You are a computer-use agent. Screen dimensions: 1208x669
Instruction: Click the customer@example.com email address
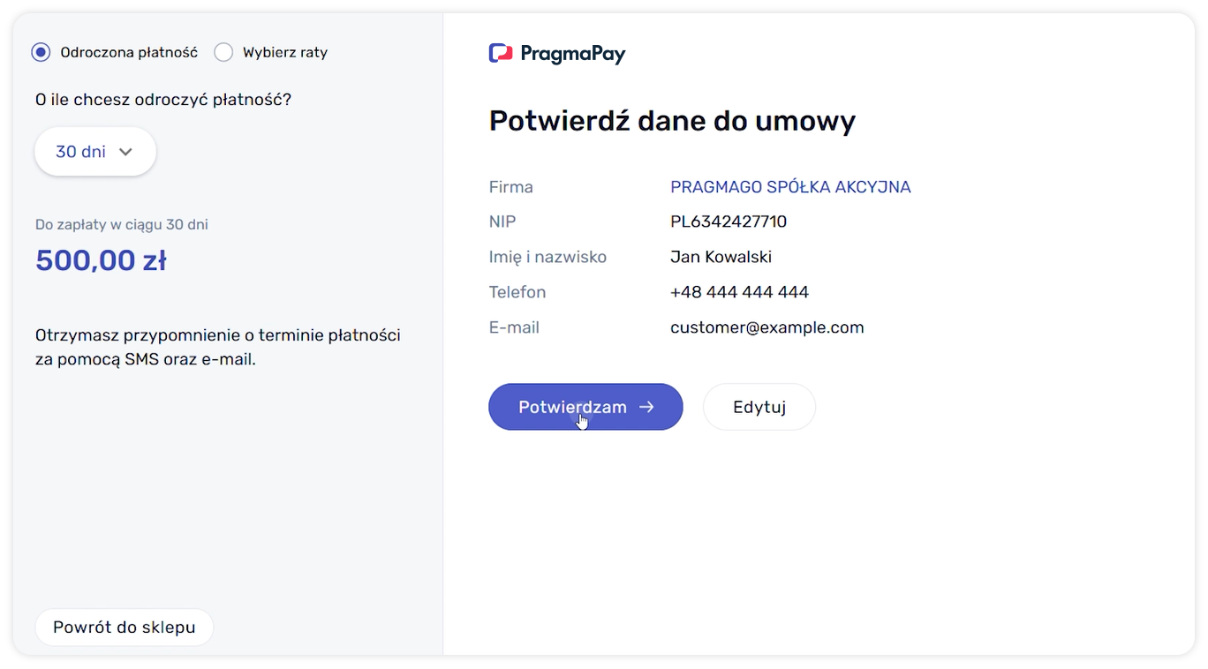(x=766, y=327)
